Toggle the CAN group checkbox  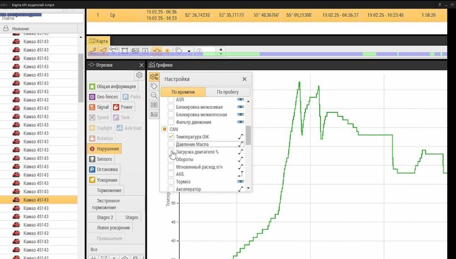[x=165, y=129]
